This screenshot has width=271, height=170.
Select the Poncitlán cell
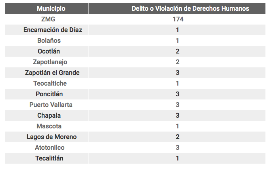point(49,94)
